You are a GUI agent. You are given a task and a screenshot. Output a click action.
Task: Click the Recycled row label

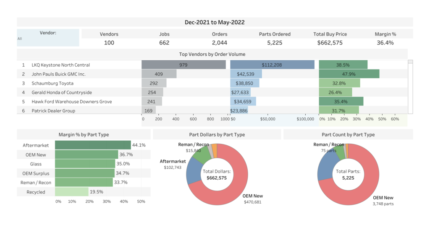[x=36, y=192]
